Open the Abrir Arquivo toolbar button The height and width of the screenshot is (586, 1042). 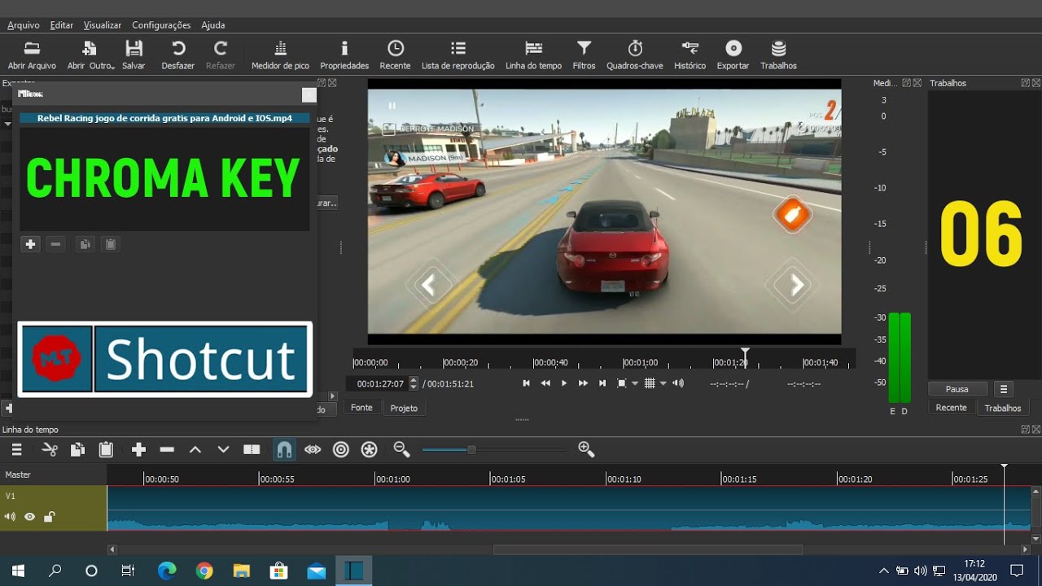pyautogui.click(x=32, y=55)
